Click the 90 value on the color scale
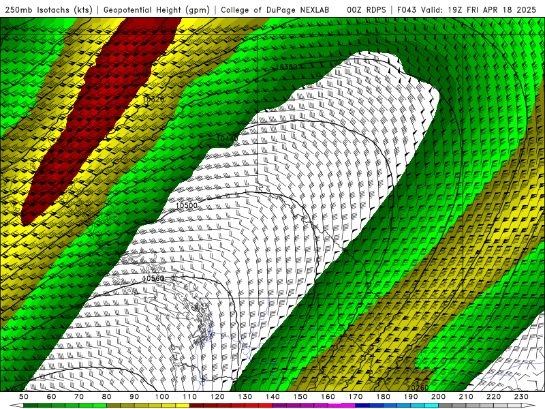 (x=134, y=397)
